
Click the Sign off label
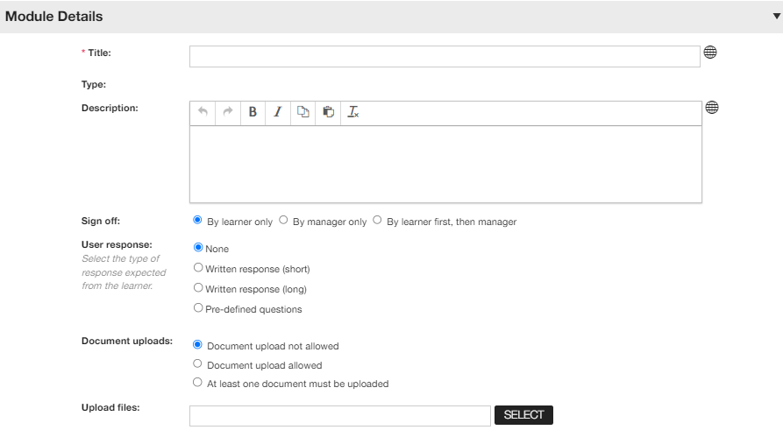101,221
